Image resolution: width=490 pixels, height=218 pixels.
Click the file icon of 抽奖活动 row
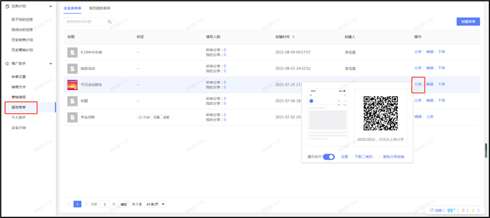tap(72, 68)
